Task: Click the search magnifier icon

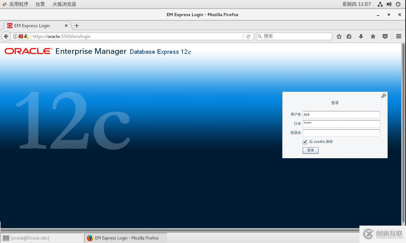Action: [x=260, y=36]
